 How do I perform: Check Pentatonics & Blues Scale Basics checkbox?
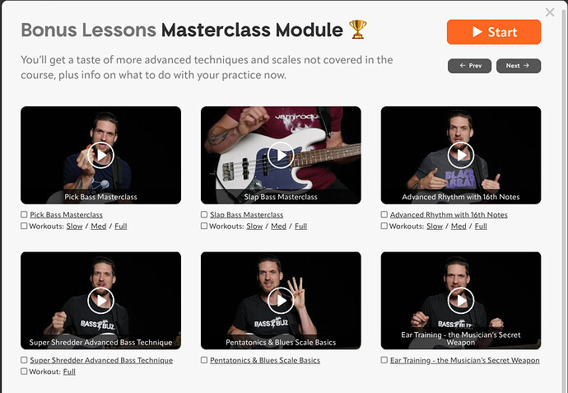pyautogui.click(x=204, y=360)
